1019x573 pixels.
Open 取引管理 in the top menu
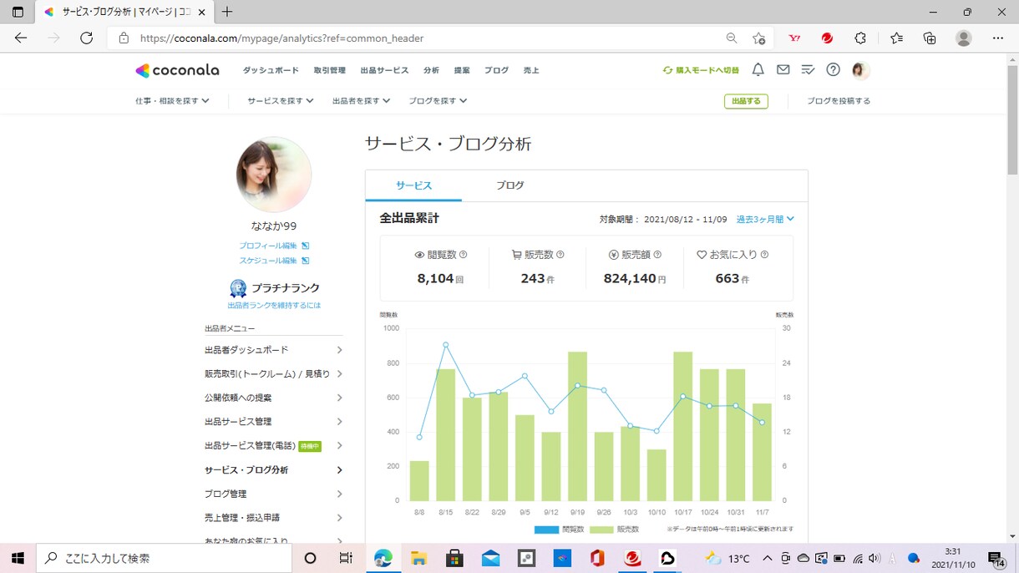tap(330, 70)
